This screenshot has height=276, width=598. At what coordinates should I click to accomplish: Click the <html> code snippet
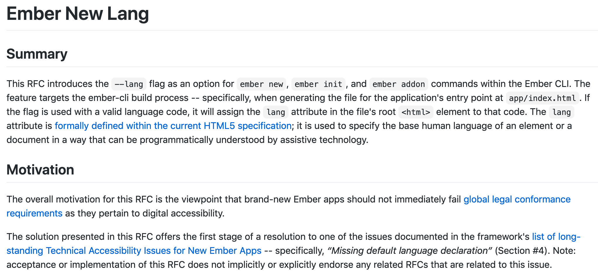[x=416, y=112]
